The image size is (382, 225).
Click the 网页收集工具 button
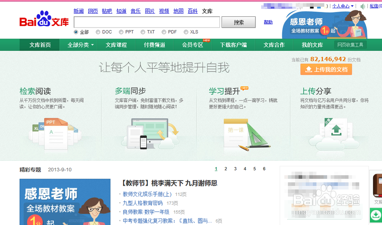(x=350, y=45)
